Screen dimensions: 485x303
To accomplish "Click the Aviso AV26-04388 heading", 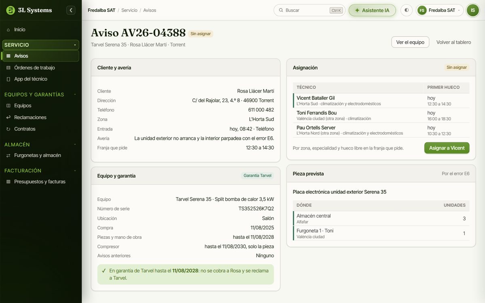I will (x=138, y=33).
